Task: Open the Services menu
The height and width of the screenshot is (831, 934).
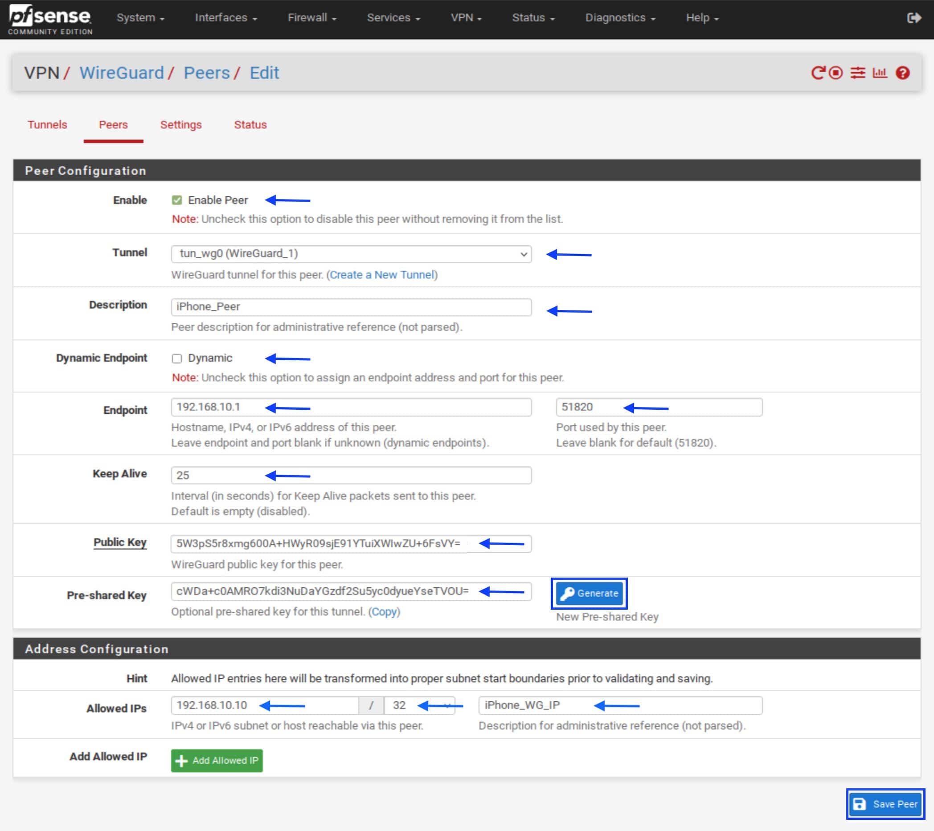Action: (x=393, y=18)
